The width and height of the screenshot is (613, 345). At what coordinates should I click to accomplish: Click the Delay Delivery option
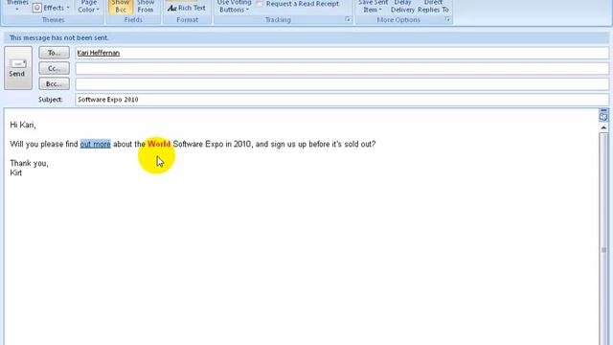coord(402,7)
